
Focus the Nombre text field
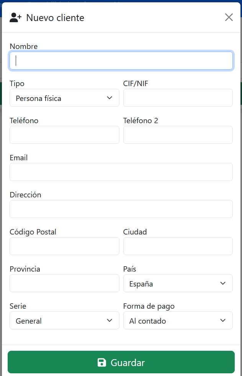point(121,61)
